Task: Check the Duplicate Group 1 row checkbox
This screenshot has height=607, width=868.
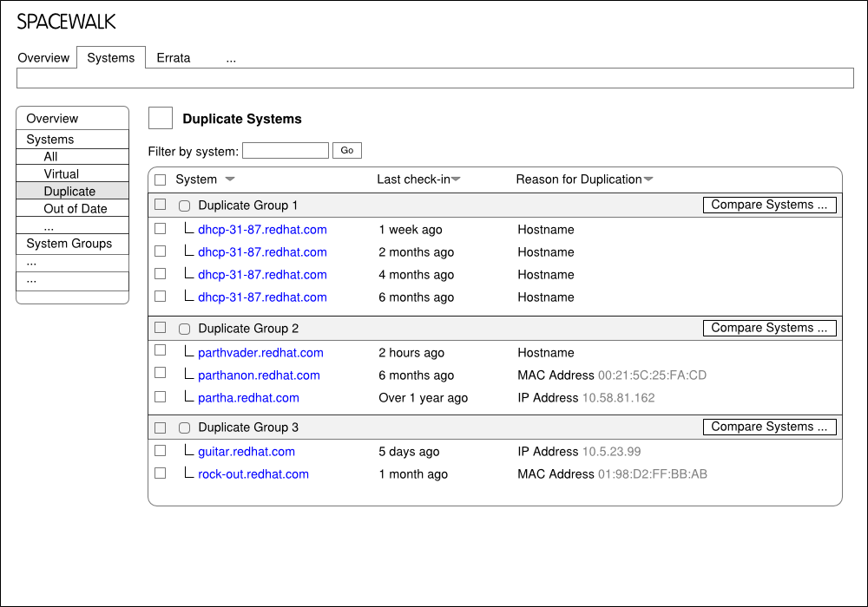Action: pos(160,205)
